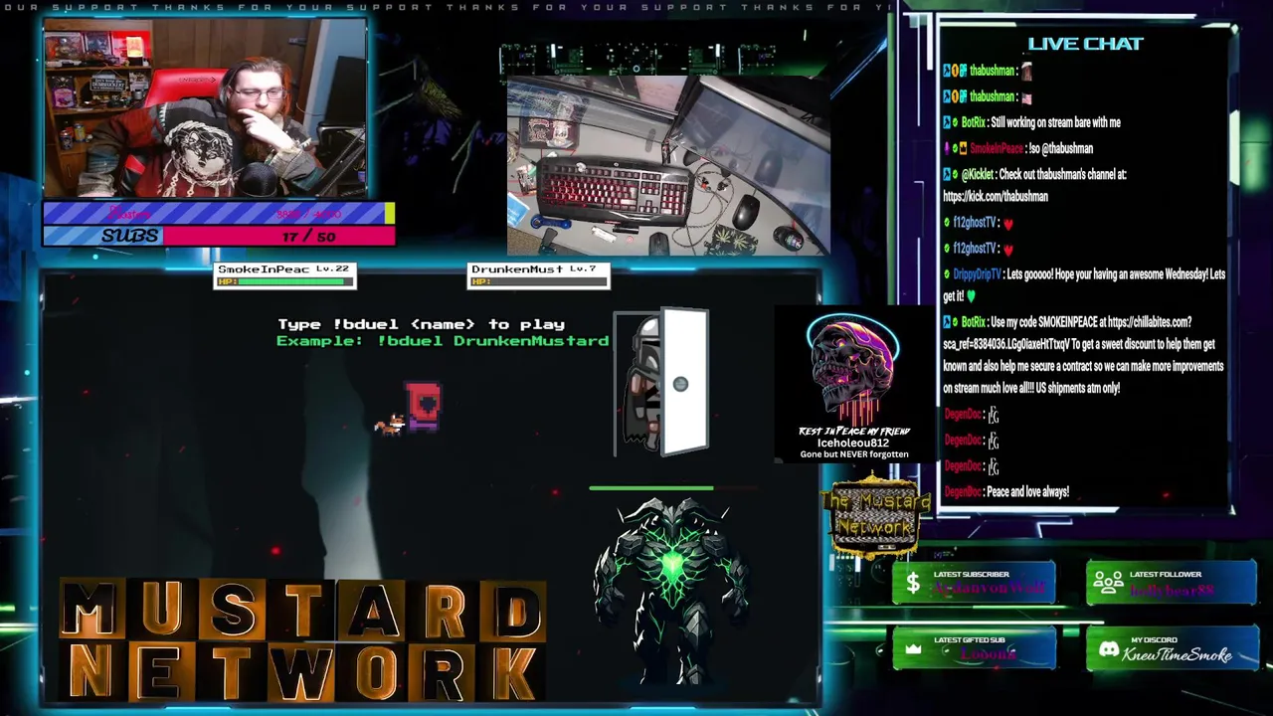
Task: Click the '!so @thabushman' chat message
Action: click(x=1061, y=148)
